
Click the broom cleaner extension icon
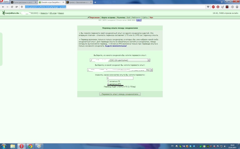(x=222, y=7)
